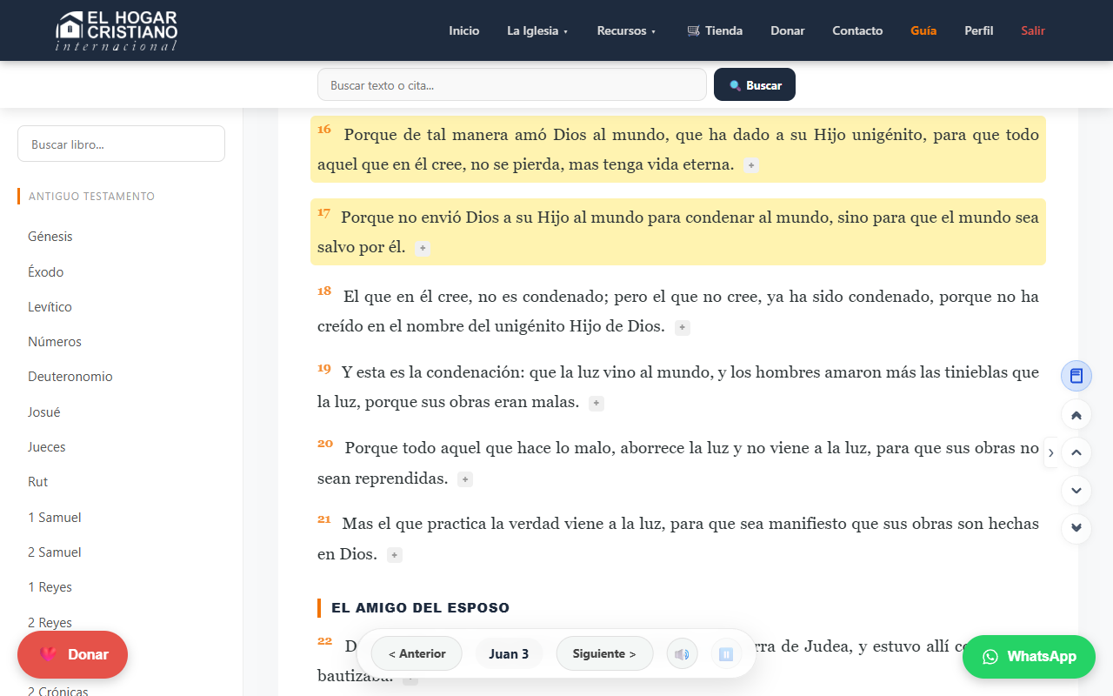This screenshot has height=696, width=1113.
Task: Click plus icon after verse 21
Action: tap(395, 555)
